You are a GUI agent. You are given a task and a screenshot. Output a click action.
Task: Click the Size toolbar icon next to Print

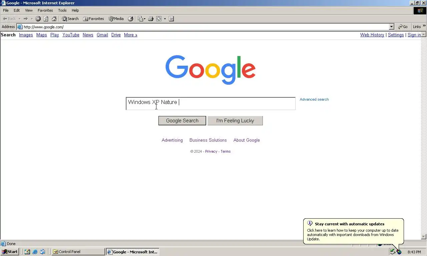pyautogui.click(x=159, y=19)
